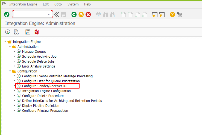Image resolution: width=202 pixels, height=135 pixels.
Task: Open the Integration Engine menu
Action: pos(23,4)
